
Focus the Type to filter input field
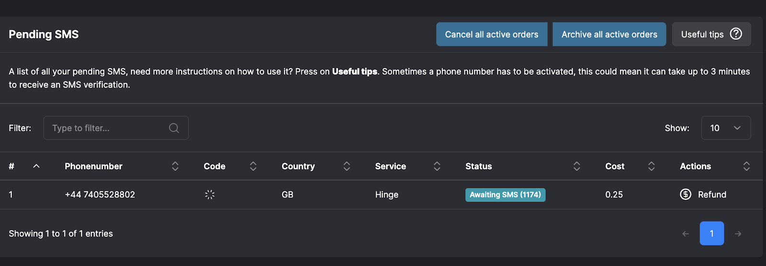(108, 128)
